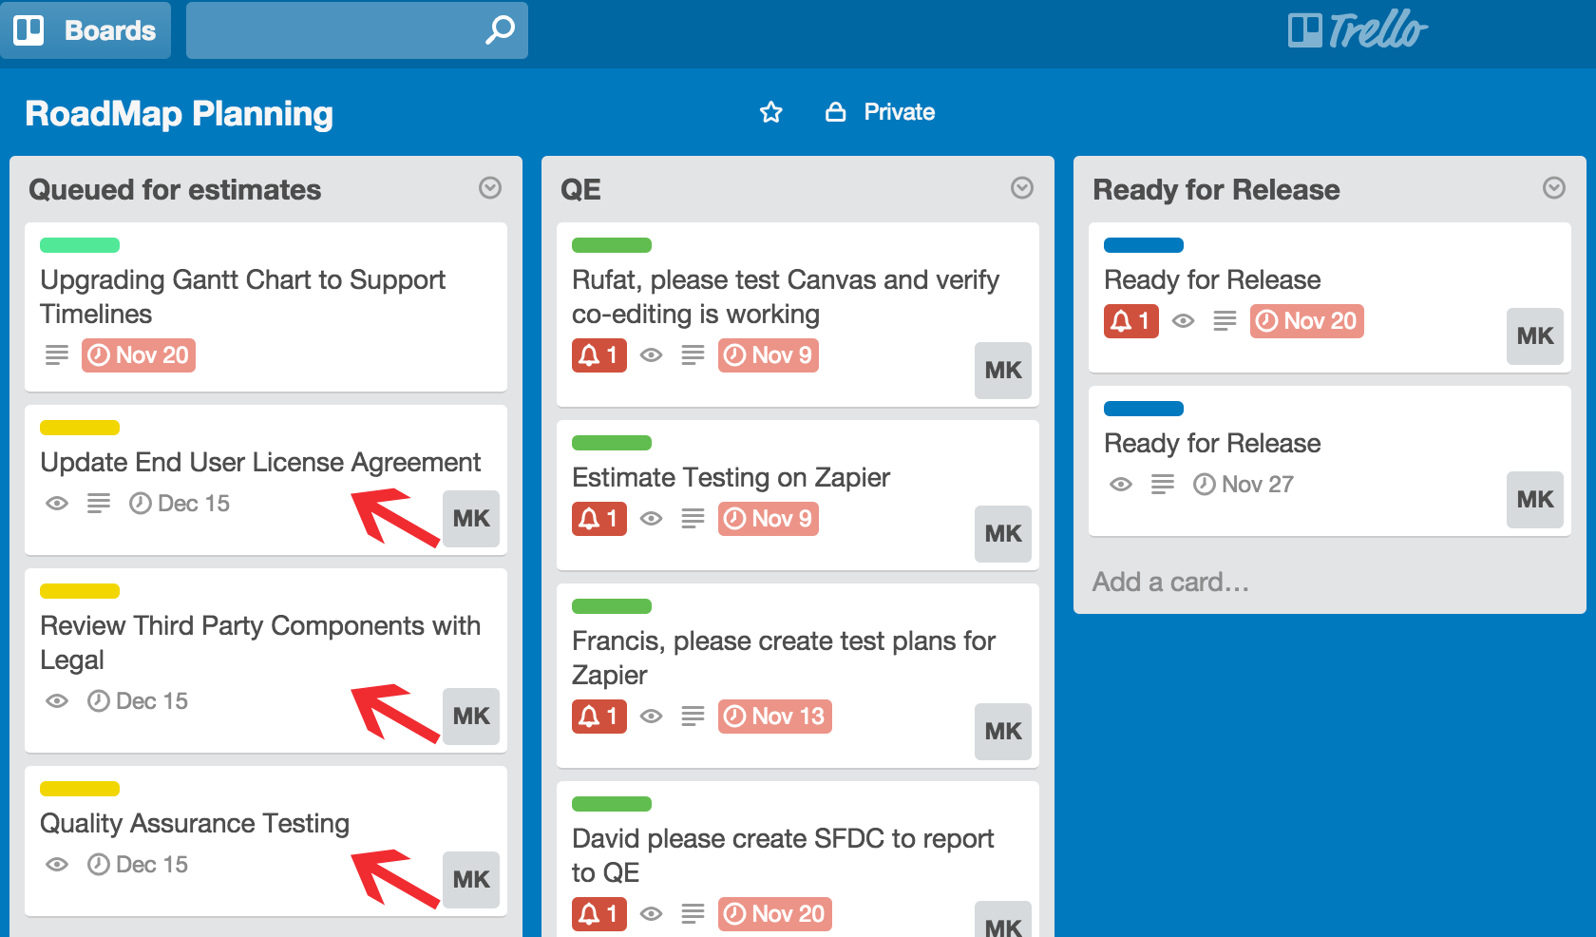Click the yellow label on Quality Assurance Testing

(x=80, y=789)
